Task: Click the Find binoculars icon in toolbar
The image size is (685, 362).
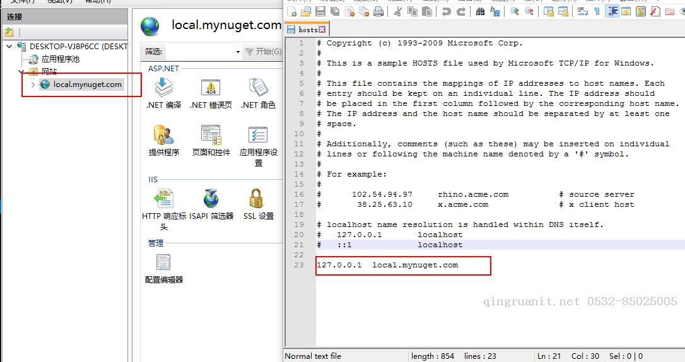Action: [480, 11]
